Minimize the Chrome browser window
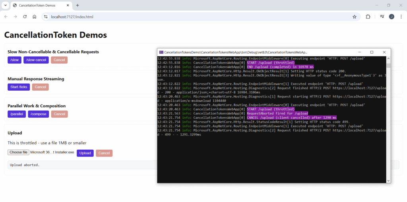The image size is (407, 202). pos(377,6)
